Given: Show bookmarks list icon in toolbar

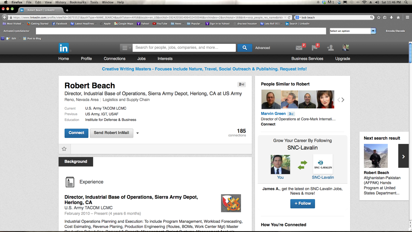Looking at the screenshot, I should (x=385, y=18).
